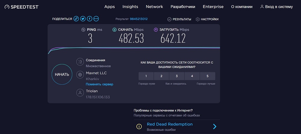301x134 pixels.
Task: Open result ID 9845213012 link
Action: 138,19
